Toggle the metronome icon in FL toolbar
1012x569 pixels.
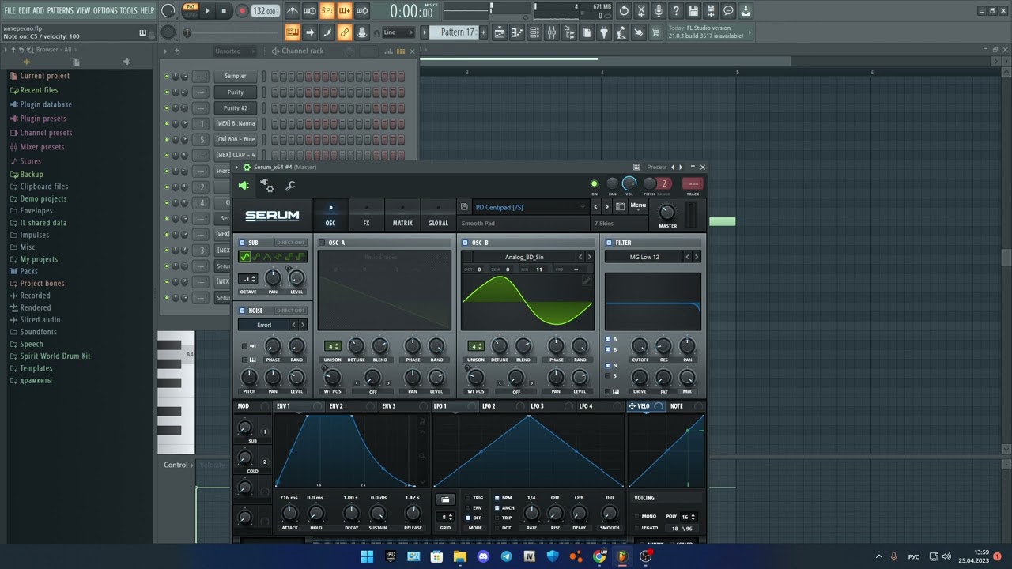pos(293,11)
